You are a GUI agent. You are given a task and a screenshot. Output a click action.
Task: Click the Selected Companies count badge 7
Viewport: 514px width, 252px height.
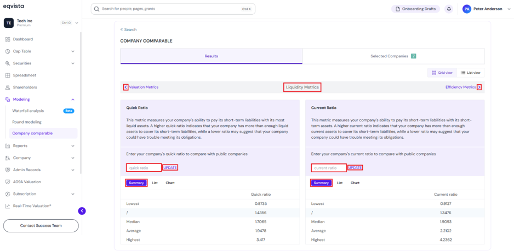coord(413,56)
